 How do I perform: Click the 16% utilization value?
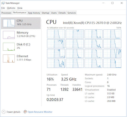point(50,79)
